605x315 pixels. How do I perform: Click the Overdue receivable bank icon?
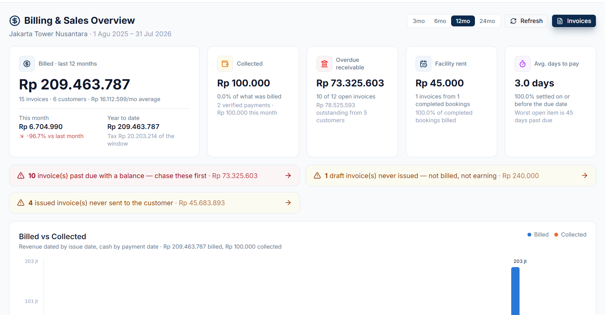pos(324,64)
